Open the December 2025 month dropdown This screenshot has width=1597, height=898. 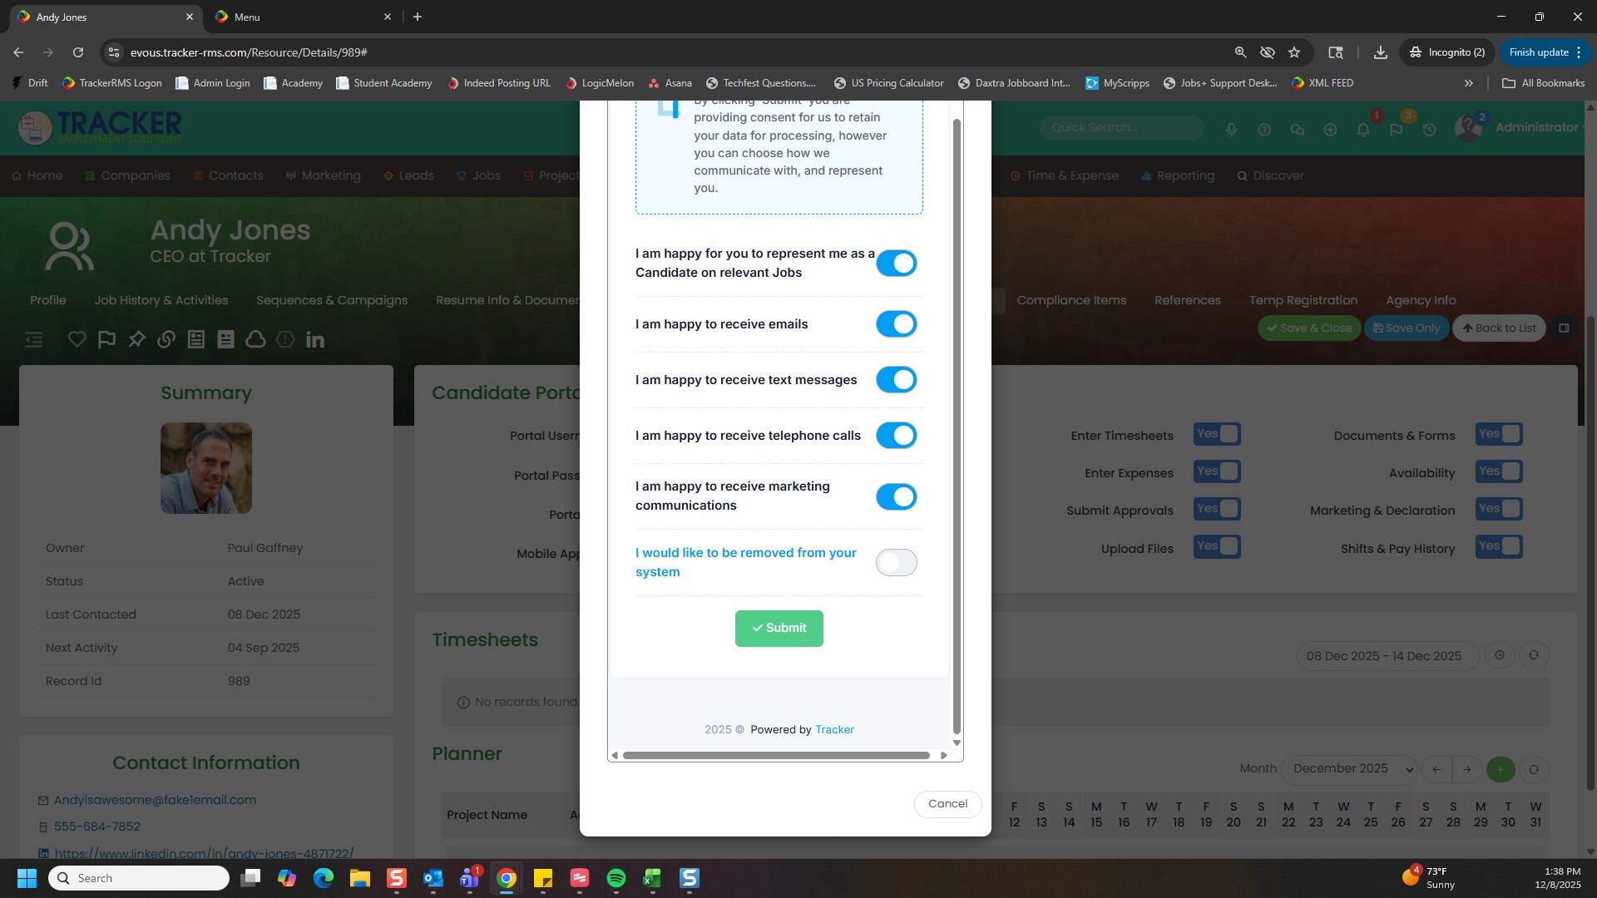[x=1349, y=769]
